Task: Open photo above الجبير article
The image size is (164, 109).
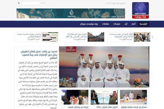Action: point(104,97)
